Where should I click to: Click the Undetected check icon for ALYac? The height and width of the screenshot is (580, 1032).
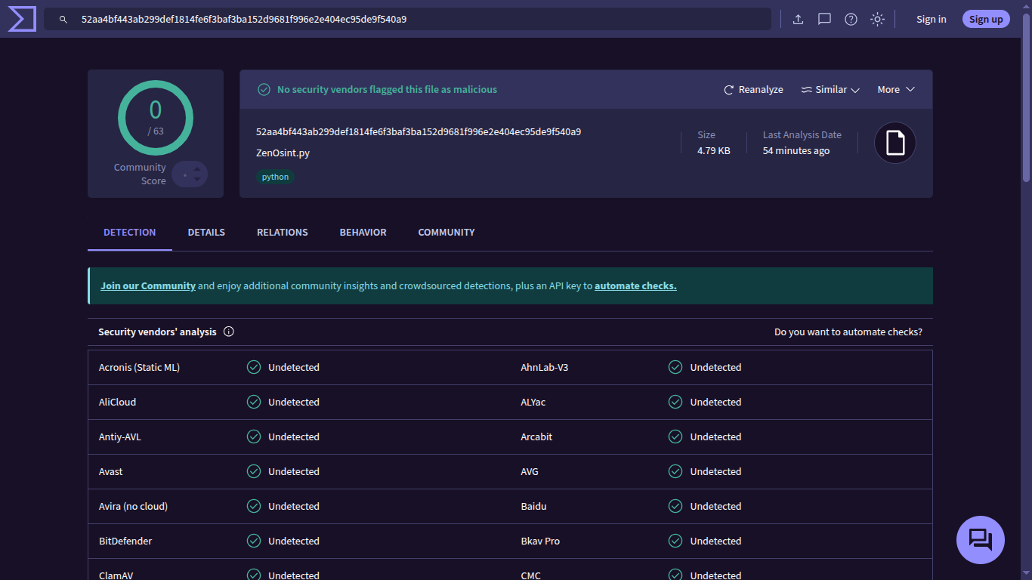click(675, 402)
